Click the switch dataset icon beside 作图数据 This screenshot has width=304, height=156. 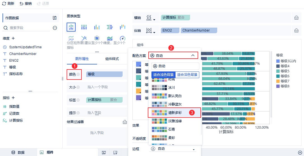pos(55,18)
